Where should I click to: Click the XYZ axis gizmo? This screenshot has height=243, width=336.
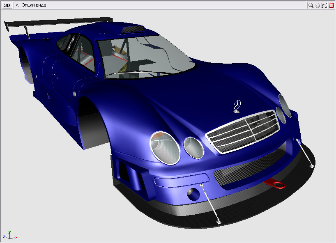[10, 235]
